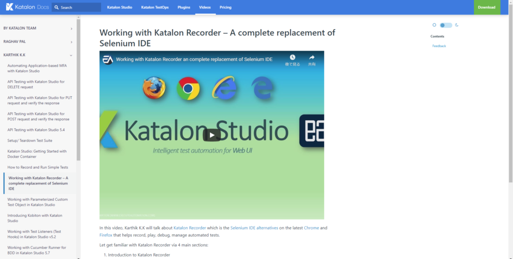Screen dimensions: 513x259
Task: Collapse the KARTHIK K.K section
Action: tap(38, 55)
